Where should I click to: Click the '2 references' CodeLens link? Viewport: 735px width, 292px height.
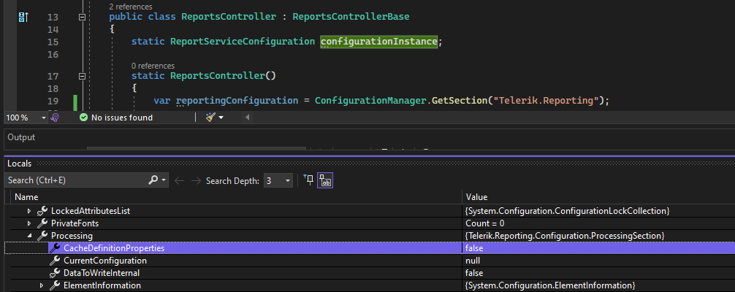[x=131, y=7]
